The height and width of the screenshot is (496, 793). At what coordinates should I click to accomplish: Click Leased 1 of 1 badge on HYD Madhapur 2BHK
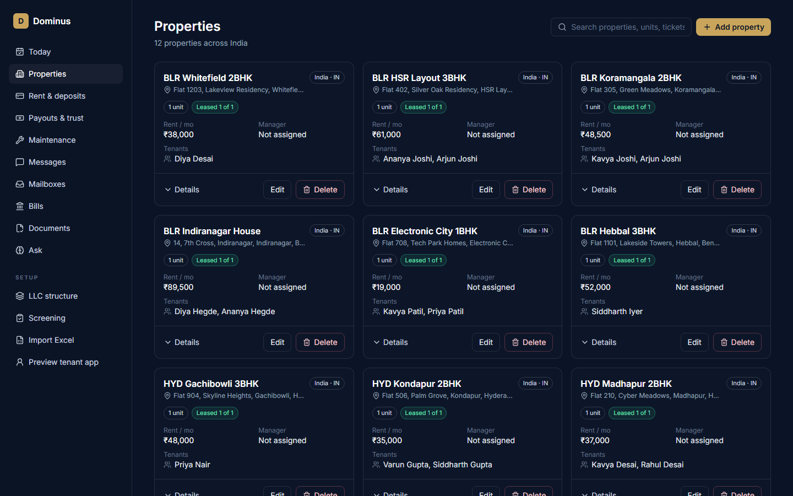pos(632,413)
